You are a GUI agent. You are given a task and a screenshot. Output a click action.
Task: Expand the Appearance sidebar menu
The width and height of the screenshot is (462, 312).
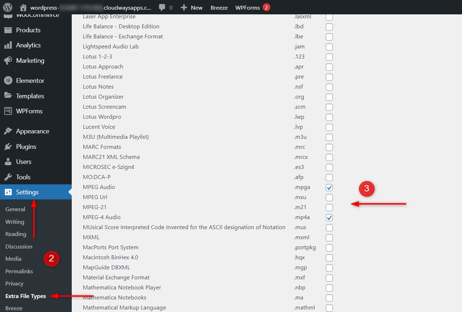[x=32, y=131]
